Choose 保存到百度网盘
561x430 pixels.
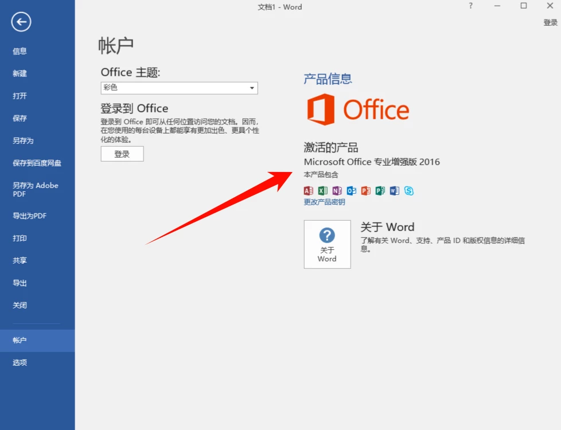point(37,163)
